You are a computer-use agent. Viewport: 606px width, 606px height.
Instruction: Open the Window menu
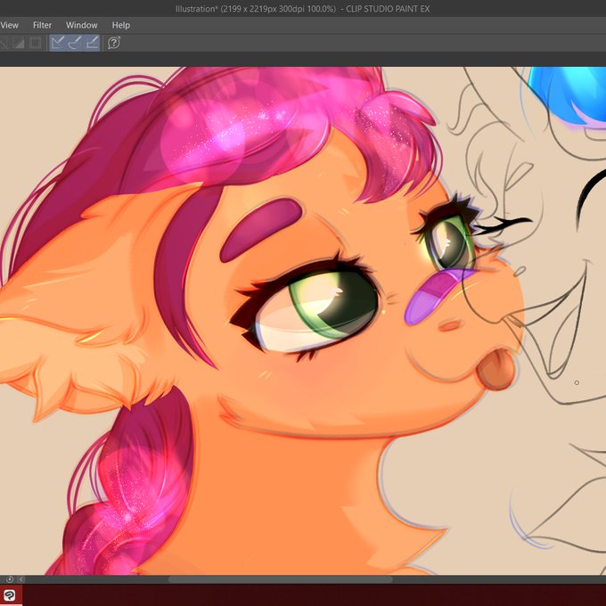click(x=82, y=25)
